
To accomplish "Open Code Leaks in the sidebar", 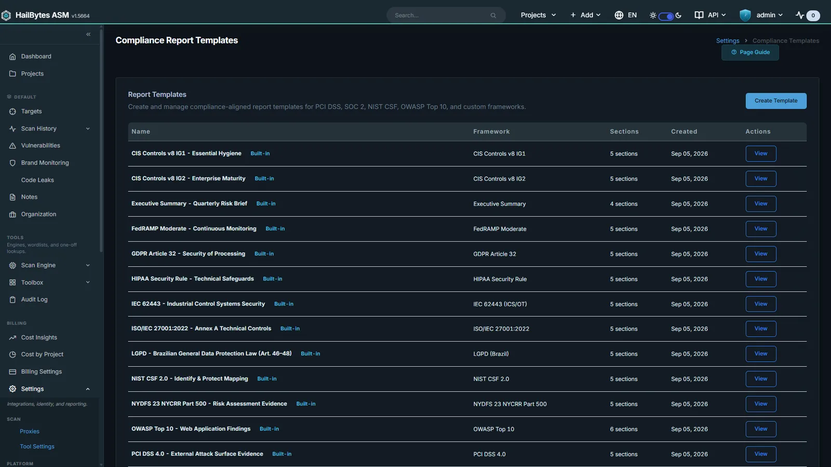I will [37, 180].
